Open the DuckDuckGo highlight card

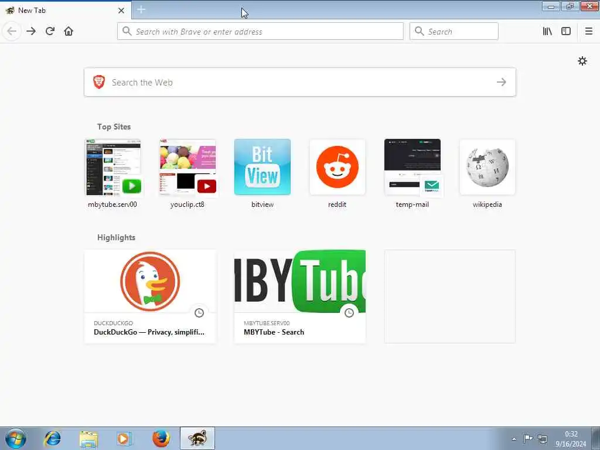(150, 296)
